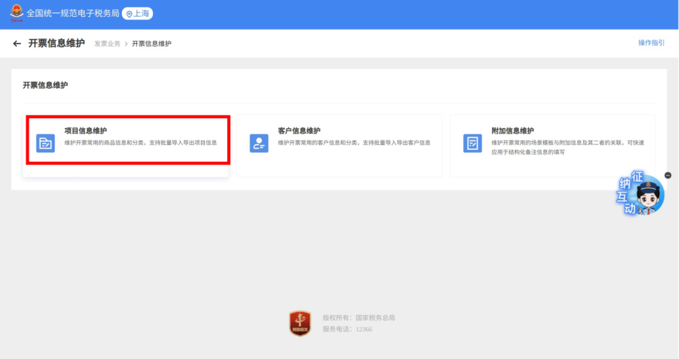Open the 上海 location selector
The height and width of the screenshot is (359, 679).
tap(137, 14)
